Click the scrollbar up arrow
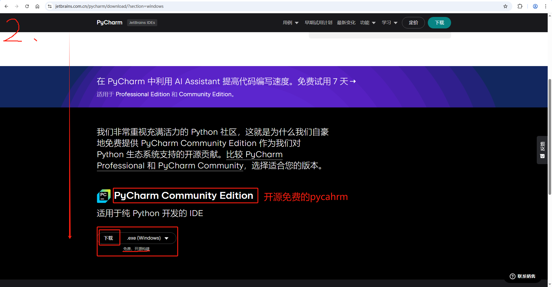The width and height of the screenshot is (552, 287). (550, 16)
